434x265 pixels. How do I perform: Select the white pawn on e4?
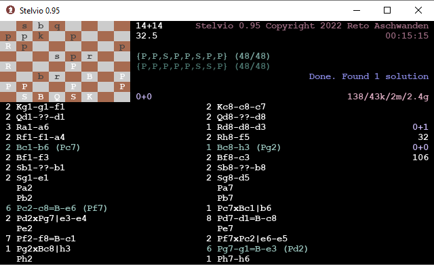73,66
